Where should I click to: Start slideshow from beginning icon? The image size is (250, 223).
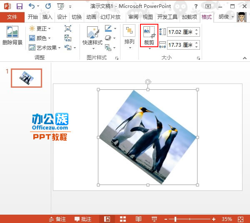pyautogui.click(x=60, y=6)
